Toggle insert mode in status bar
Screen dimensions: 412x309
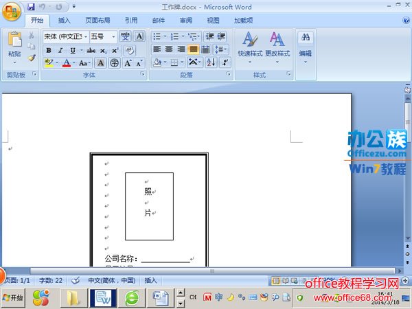(x=150, y=281)
